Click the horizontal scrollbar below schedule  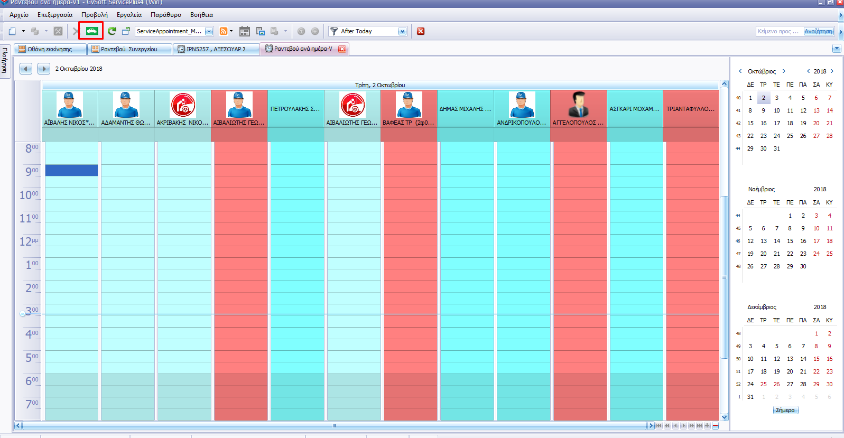click(334, 425)
